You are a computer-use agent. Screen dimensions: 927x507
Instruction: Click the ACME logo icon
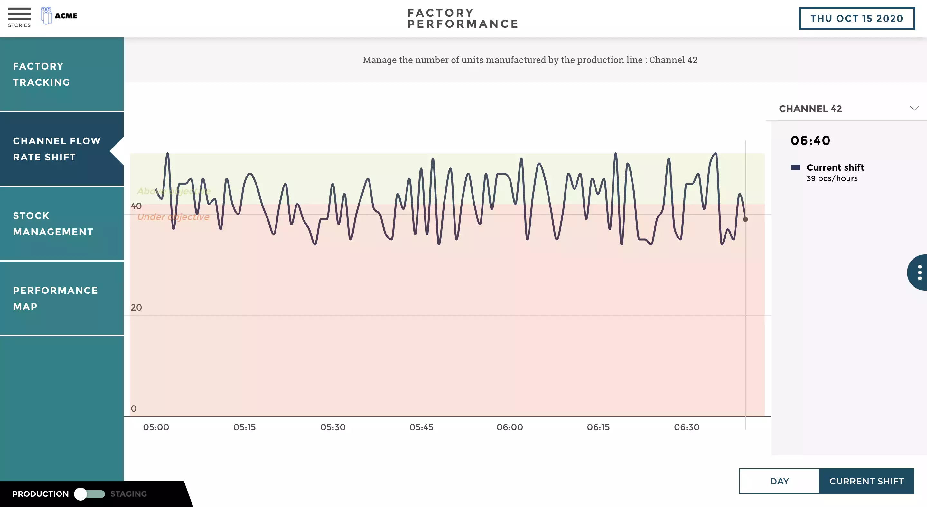tap(46, 16)
